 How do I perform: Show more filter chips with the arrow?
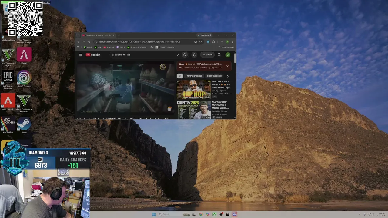pos(228,76)
